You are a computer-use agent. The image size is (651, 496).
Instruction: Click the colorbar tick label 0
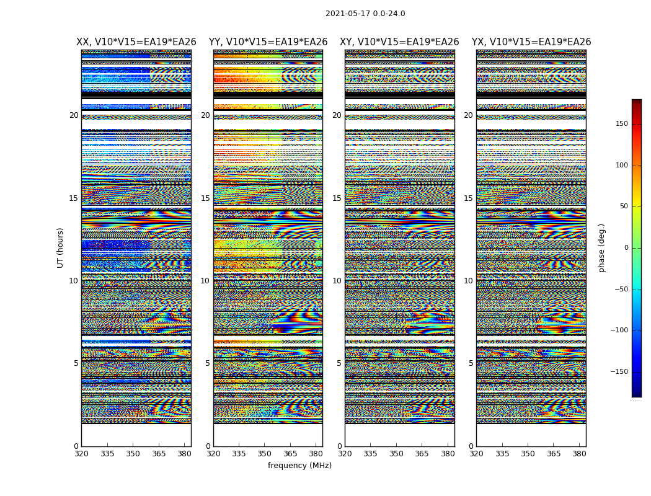pyautogui.click(x=626, y=248)
